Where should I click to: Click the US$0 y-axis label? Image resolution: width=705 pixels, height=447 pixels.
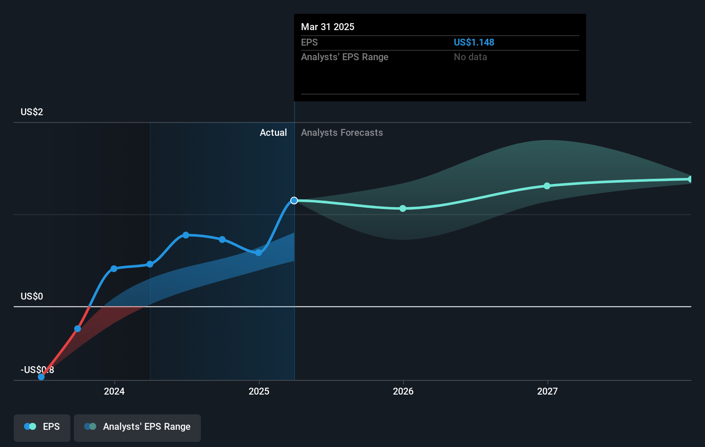[x=32, y=296]
